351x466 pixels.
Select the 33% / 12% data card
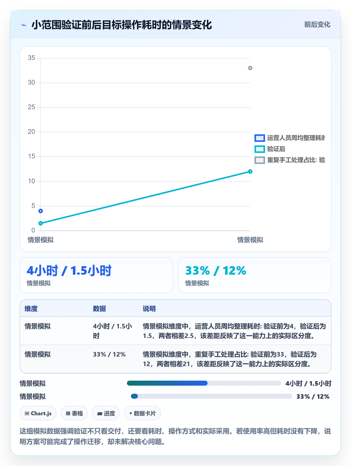coord(255,275)
